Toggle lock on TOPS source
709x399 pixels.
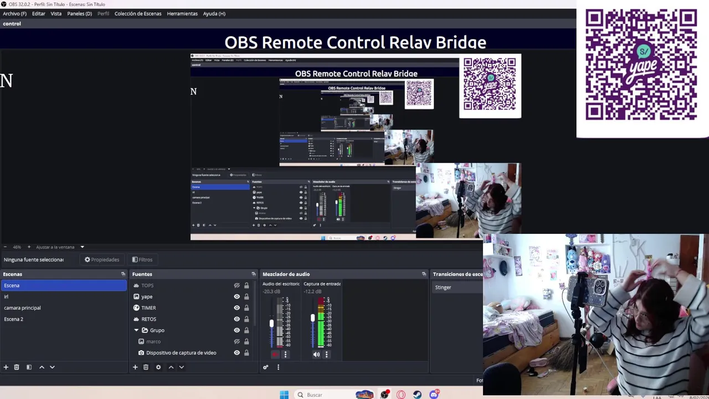[x=246, y=285]
